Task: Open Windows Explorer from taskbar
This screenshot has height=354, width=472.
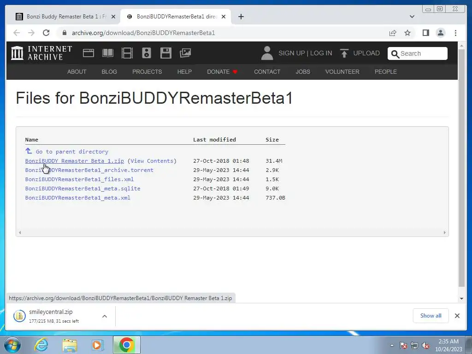Action: [x=70, y=345]
